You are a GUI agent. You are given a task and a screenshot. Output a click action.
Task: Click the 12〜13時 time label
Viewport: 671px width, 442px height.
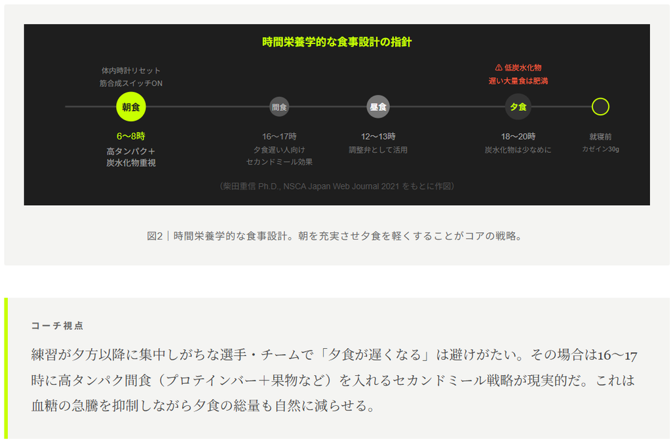click(378, 136)
